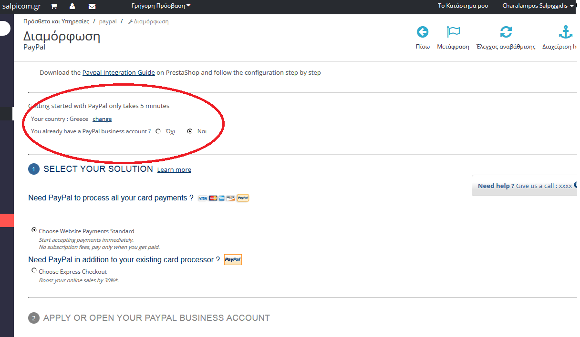
Task: Click heading Apply or open your PayPal business account
Action: [156, 318]
